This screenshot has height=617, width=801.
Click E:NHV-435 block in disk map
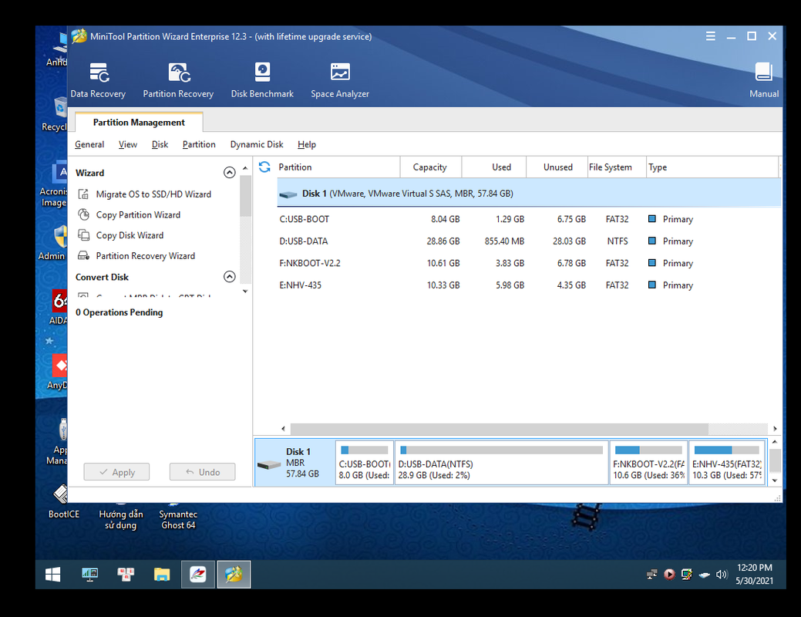click(726, 463)
